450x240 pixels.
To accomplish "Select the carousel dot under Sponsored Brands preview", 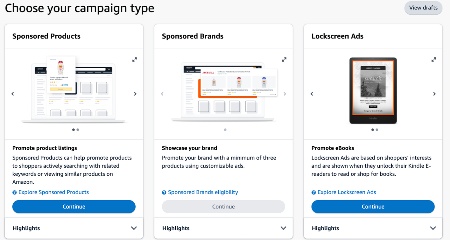I will [x=225, y=129].
